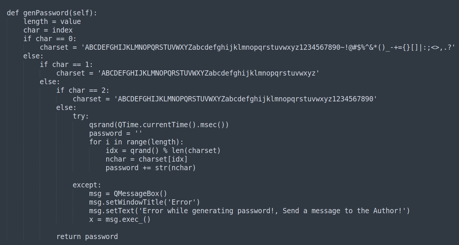Click the 'try:' keyword

point(81,116)
